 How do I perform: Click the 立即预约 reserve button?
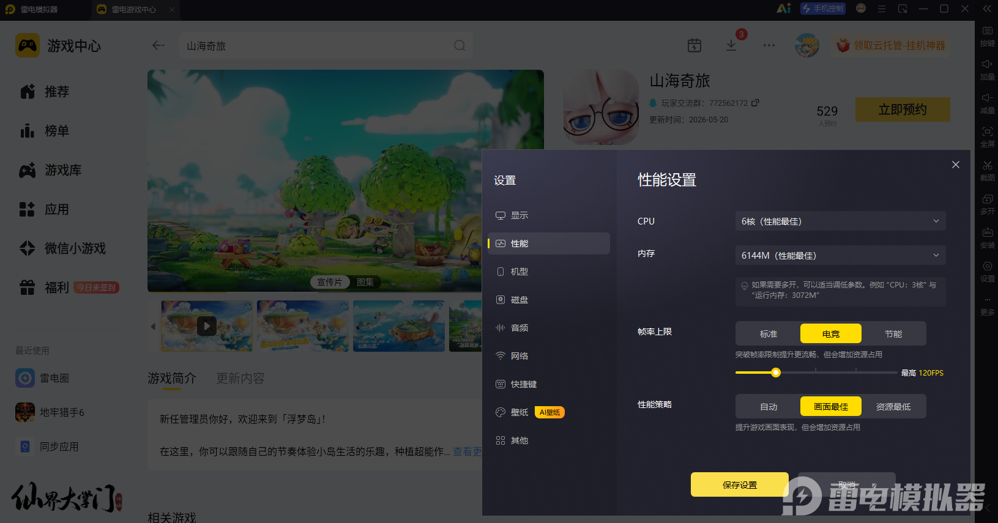903,109
